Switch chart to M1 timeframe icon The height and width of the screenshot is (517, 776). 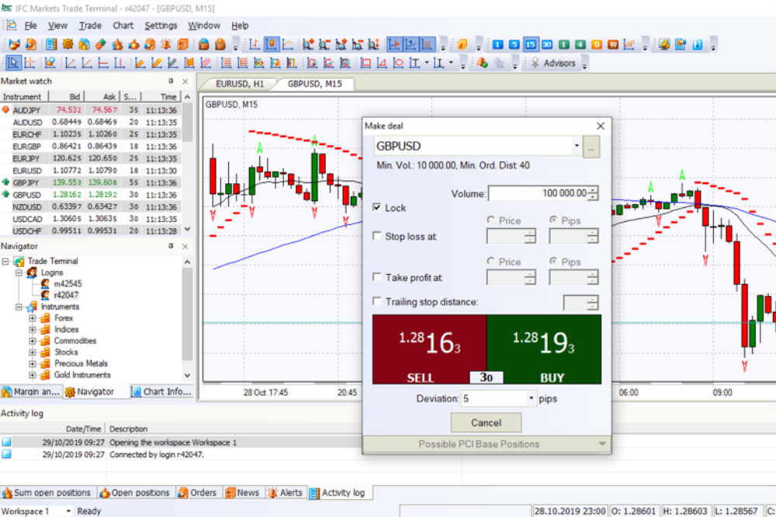pos(498,44)
